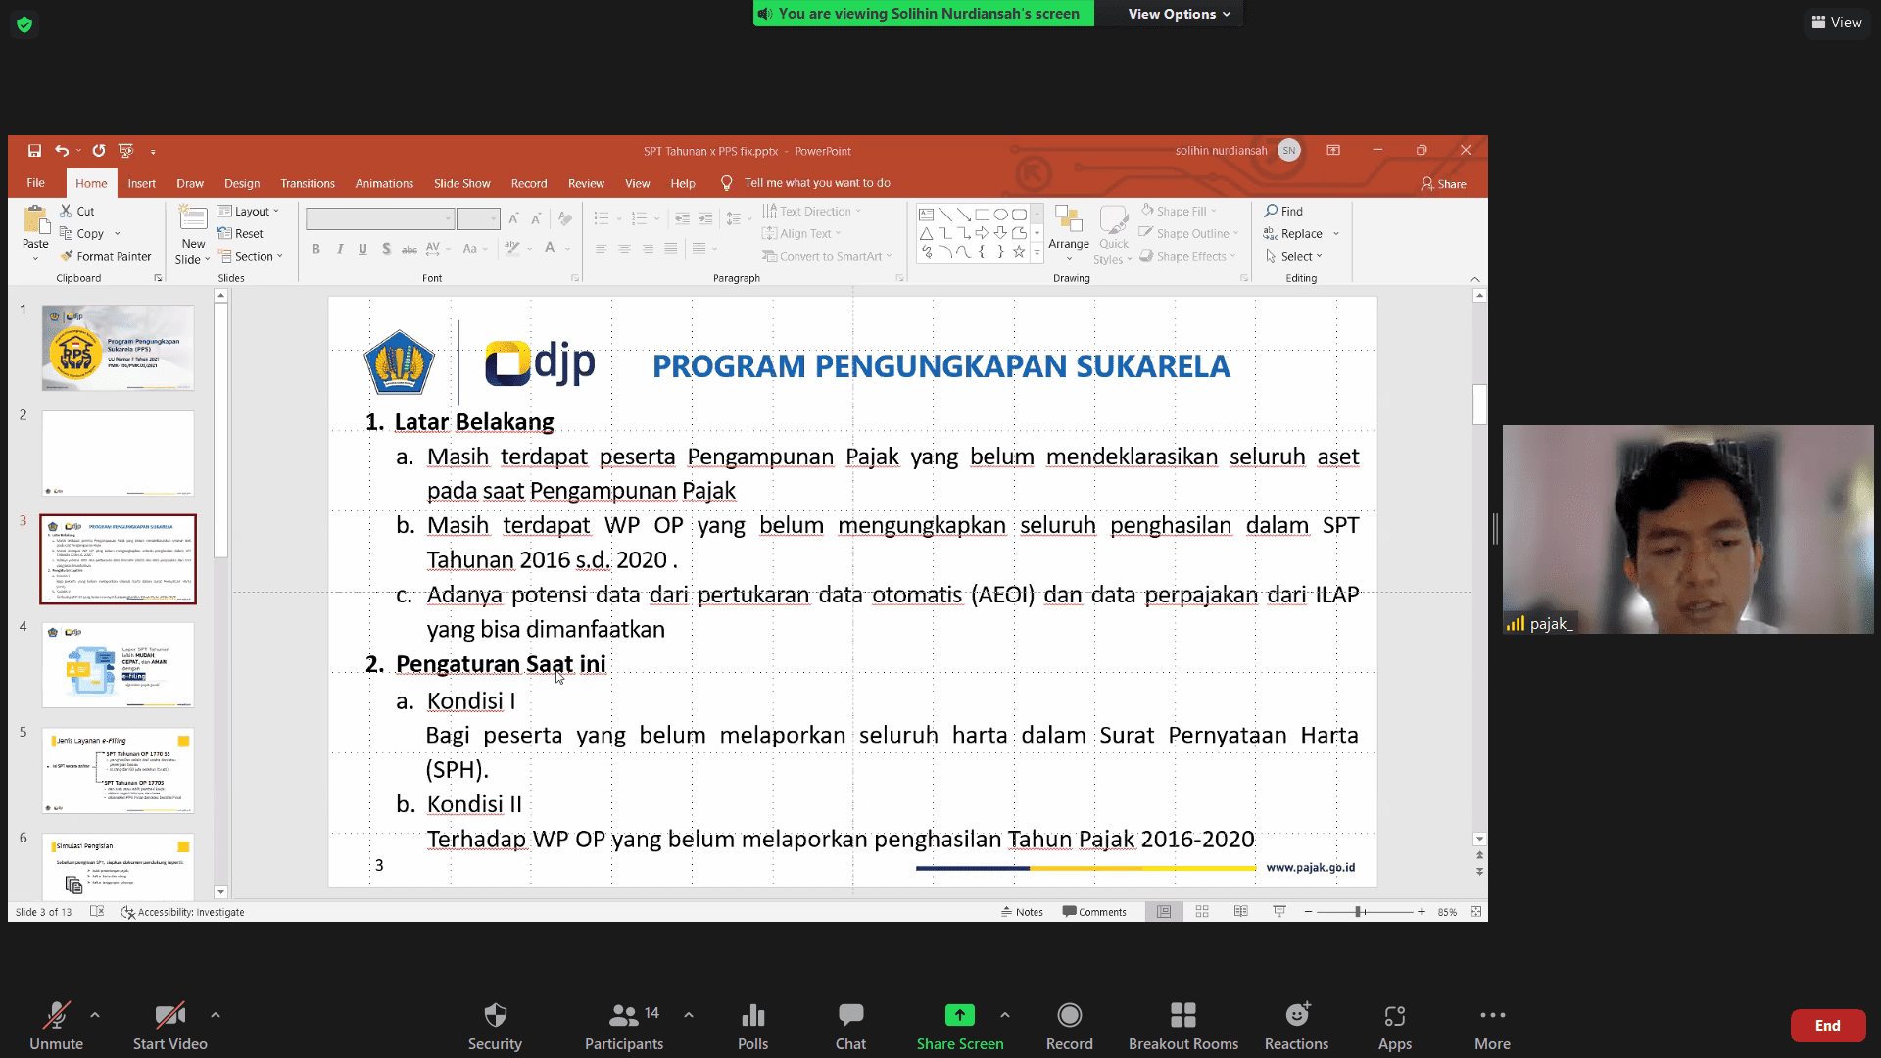The image size is (1881, 1058).
Task: Open the Chat panel
Action: click(x=850, y=1025)
